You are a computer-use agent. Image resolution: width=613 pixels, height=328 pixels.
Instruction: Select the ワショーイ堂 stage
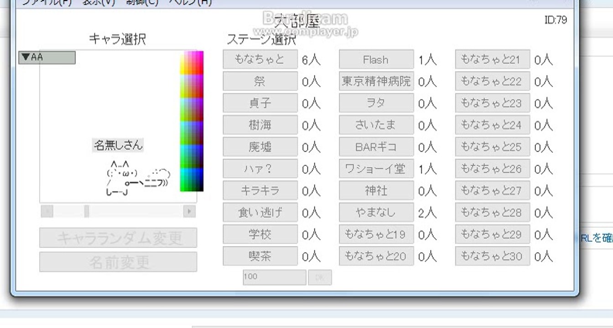point(376,169)
